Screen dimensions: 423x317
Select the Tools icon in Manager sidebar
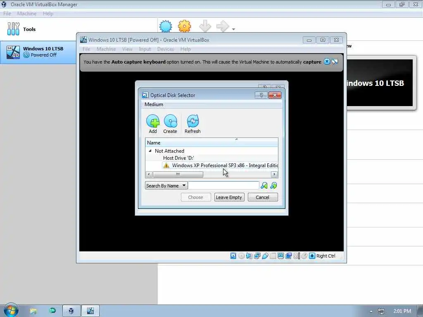pyautogui.click(x=13, y=29)
